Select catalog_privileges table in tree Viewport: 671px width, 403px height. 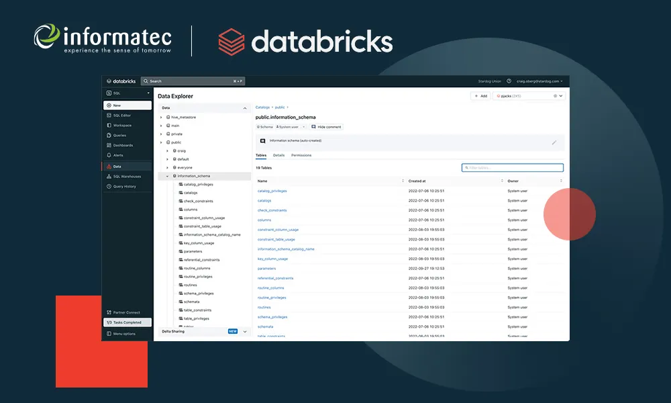coord(195,184)
